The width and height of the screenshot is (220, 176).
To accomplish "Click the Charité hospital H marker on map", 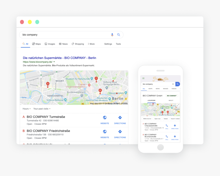I will (89, 85).
